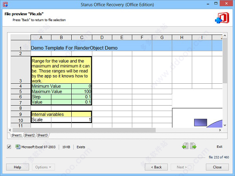Click the next file green arrow icon

[193, 146]
